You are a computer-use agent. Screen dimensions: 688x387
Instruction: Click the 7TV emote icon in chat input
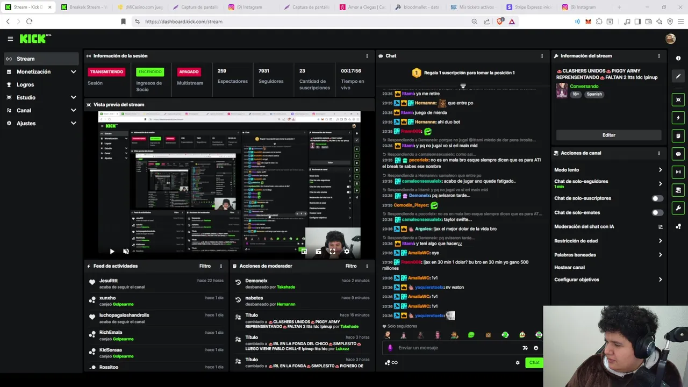coord(525,348)
